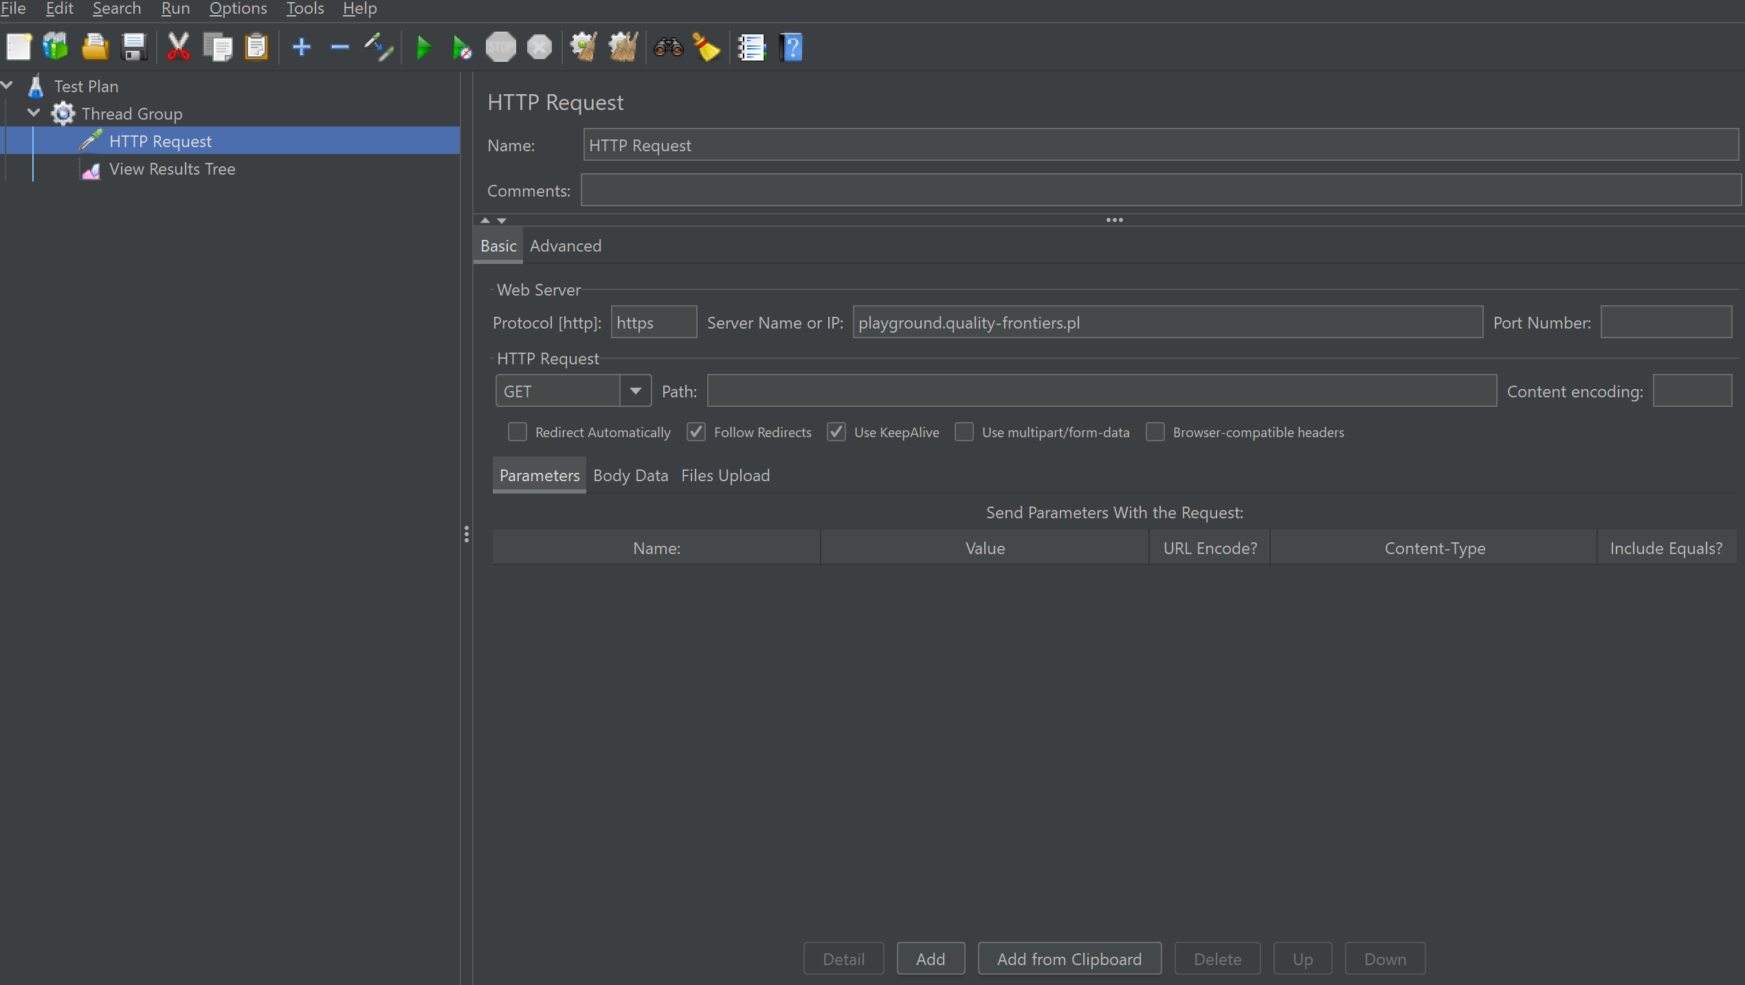This screenshot has height=985, width=1745.
Task: Click Add from Clipboard button
Action: tap(1069, 959)
